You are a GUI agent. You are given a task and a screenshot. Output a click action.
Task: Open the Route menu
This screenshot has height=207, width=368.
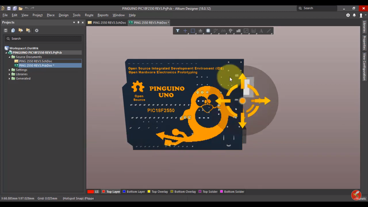[x=89, y=15]
